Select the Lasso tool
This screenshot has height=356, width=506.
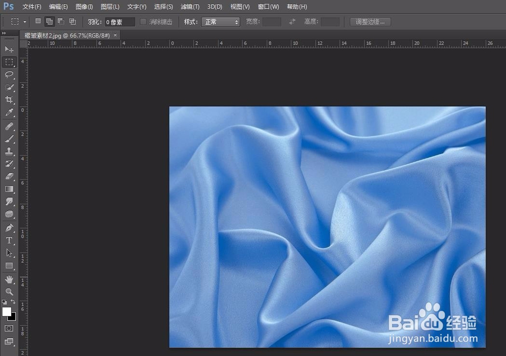tap(9, 74)
